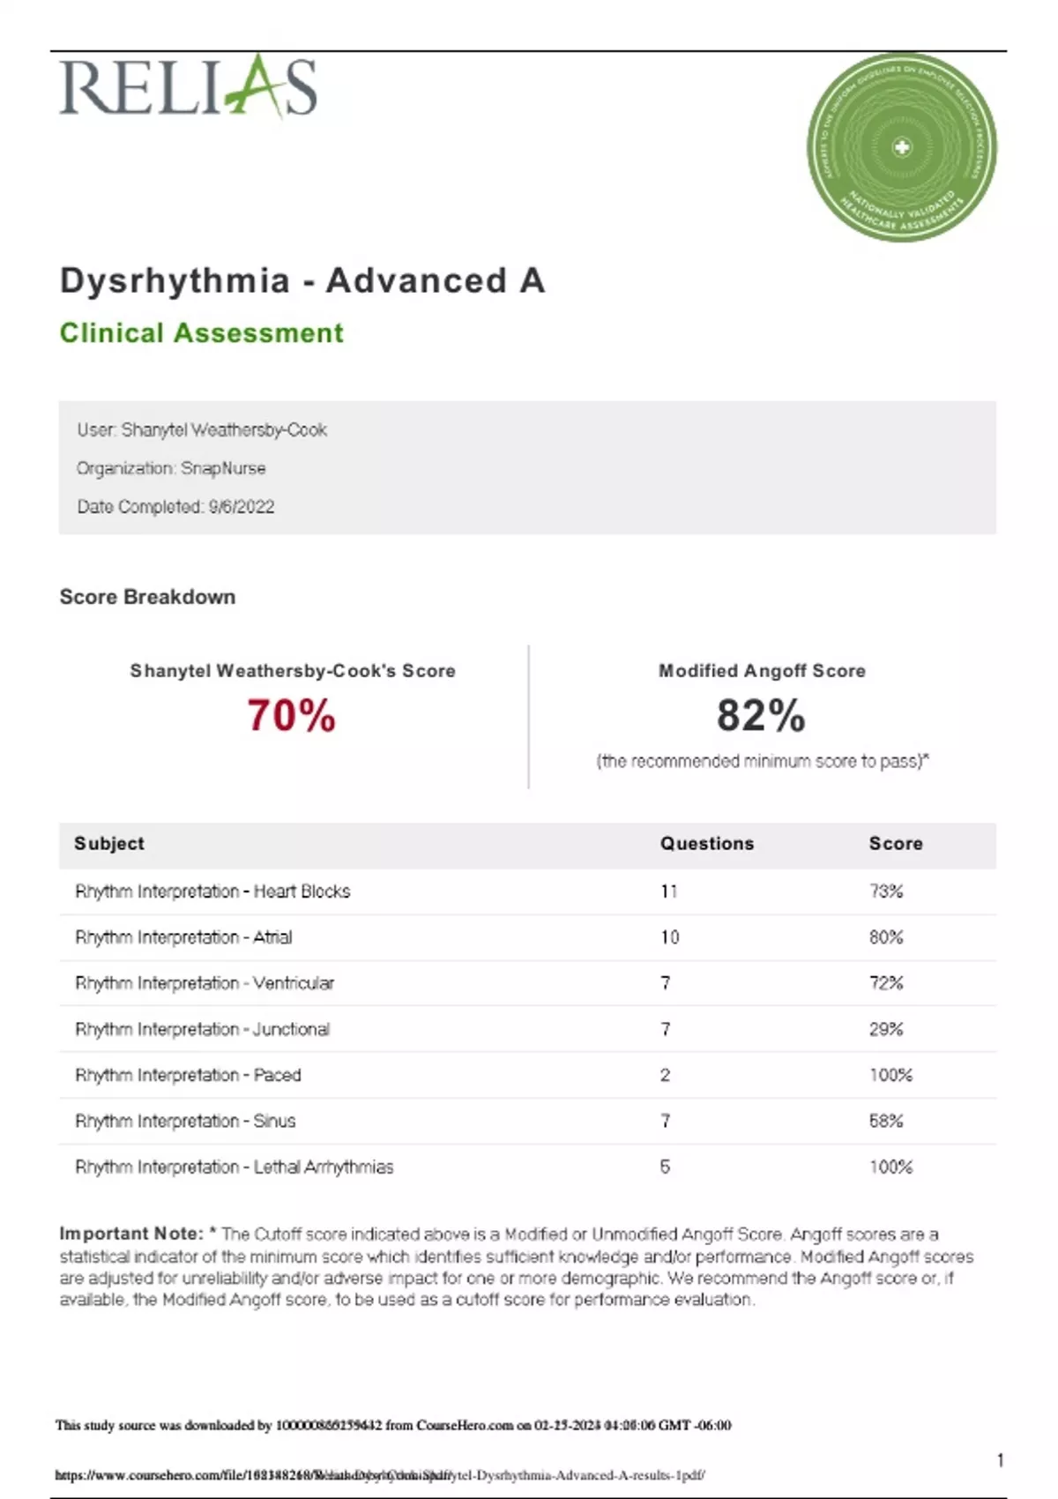Click the Rhythm Interpretation - Paced row
Image resolution: width=1058 pixels, height=1499 pixels.
point(188,1075)
